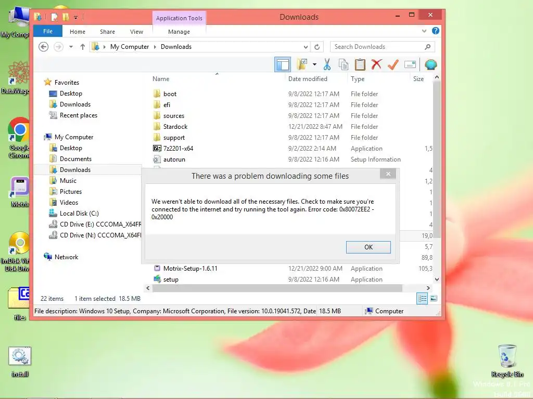533x399 pixels.
Task: Open Videos in navigation pane
Action: [69, 202]
